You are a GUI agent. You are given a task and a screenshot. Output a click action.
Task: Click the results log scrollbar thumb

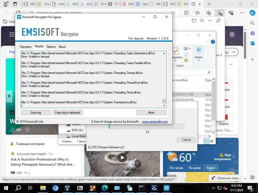coord(164,101)
